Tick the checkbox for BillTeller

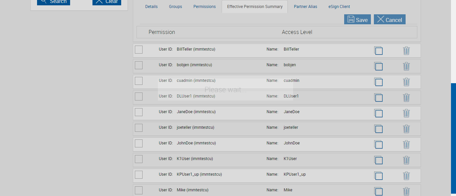(139, 50)
